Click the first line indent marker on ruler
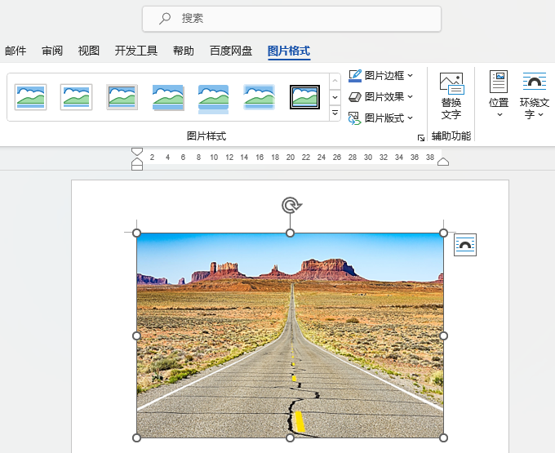The image size is (555, 453). point(137,152)
